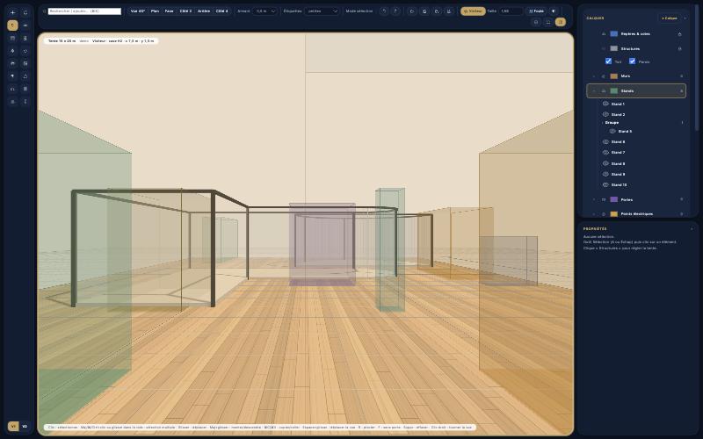Expand the Portes layer chevron
Image resolution: width=703 pixels, height=439 pixels.
point(594,199)
